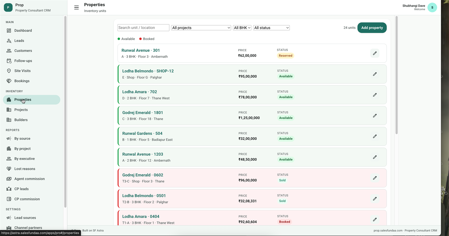Click the CP leads icon

tap(9, 189)
